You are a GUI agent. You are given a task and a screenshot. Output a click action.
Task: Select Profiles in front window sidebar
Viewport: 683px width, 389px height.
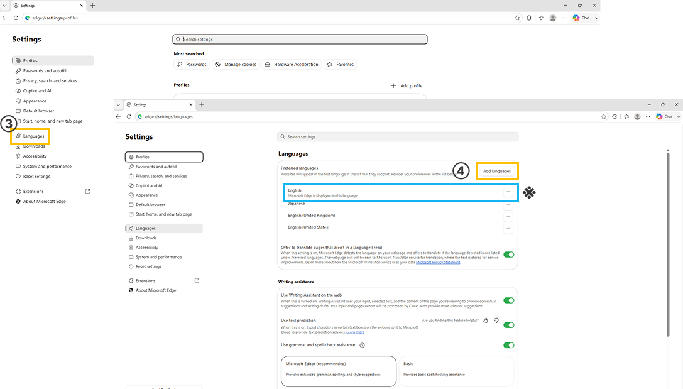pyautogui.click(x=164, y=157)
